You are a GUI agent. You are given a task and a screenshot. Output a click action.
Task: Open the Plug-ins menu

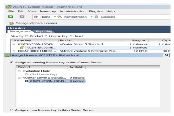click(96, 11)
